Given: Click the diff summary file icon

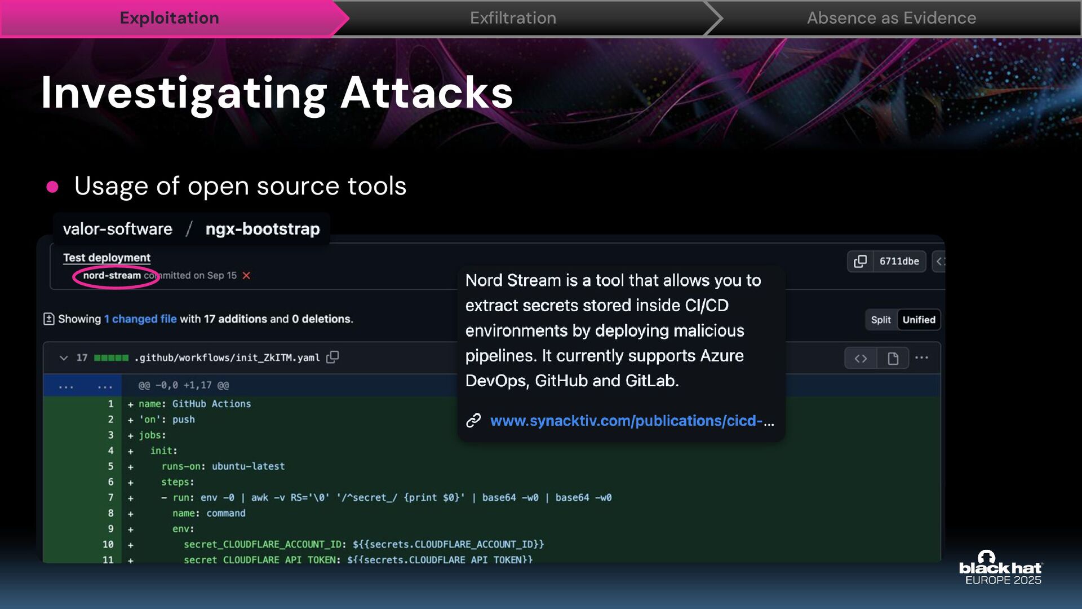Looking at the screenshot, I should (49, 319).
